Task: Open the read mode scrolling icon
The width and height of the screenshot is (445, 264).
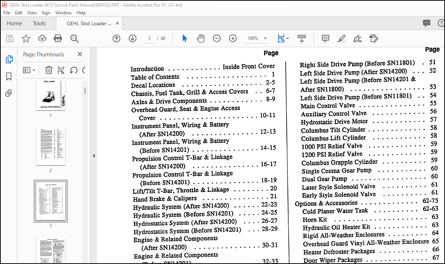Action: tap(302, 38)
